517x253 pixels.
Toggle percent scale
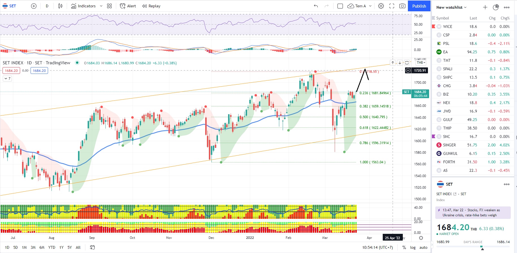coord(404,247)
